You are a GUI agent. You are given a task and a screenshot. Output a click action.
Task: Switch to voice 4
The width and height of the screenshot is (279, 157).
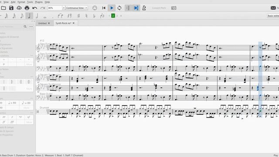tap(121, 16)
